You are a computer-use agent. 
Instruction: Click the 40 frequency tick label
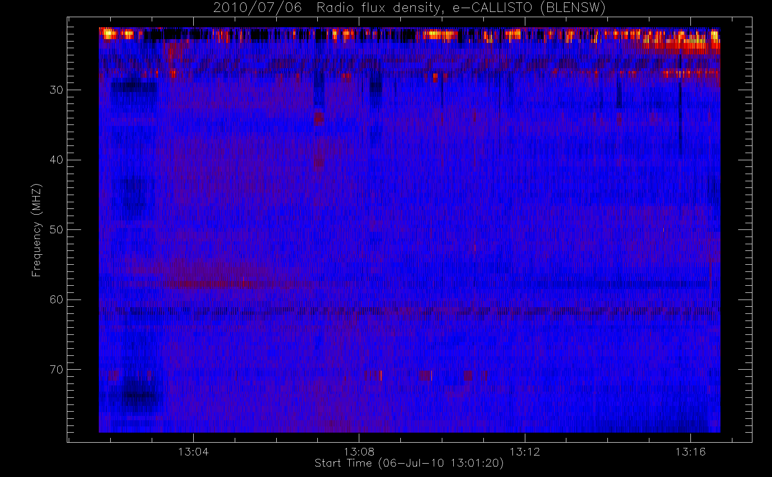tap(56, 160)
